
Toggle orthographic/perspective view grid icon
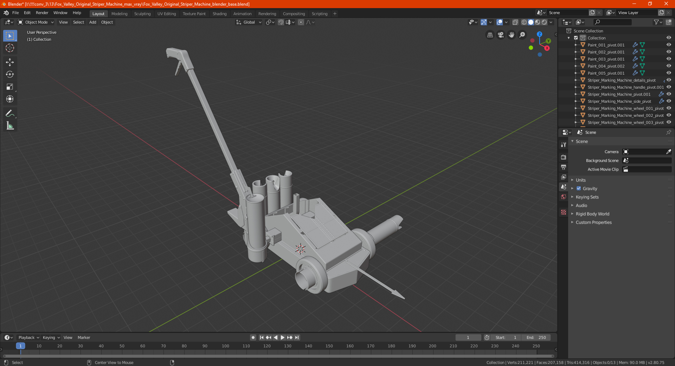coord(490,35)
